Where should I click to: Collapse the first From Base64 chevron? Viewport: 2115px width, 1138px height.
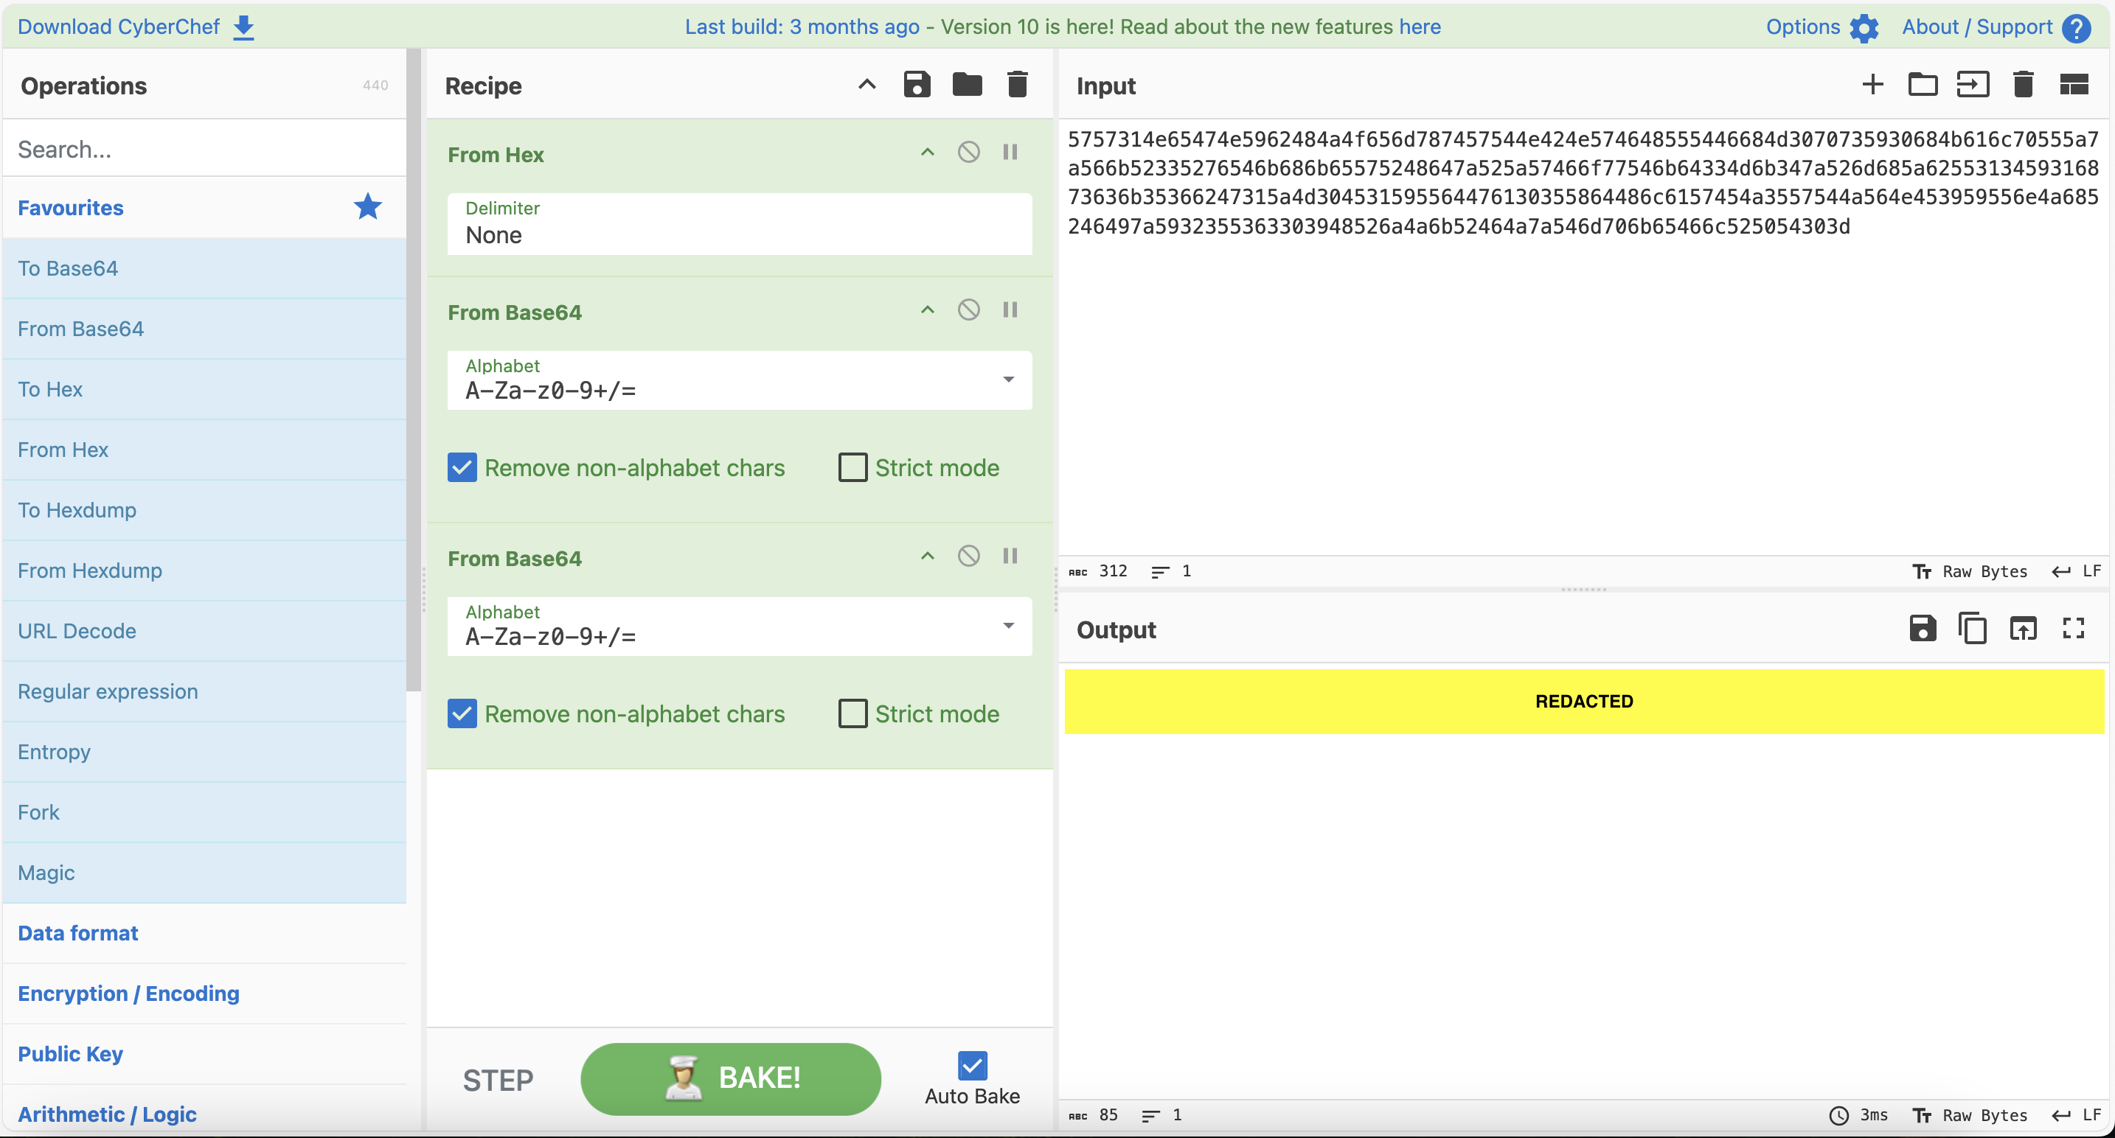[x=928, y=310]
